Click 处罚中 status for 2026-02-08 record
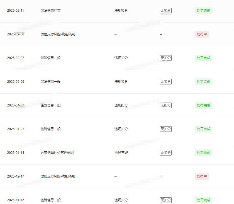 pyautogui.click(x=202, y=34)
